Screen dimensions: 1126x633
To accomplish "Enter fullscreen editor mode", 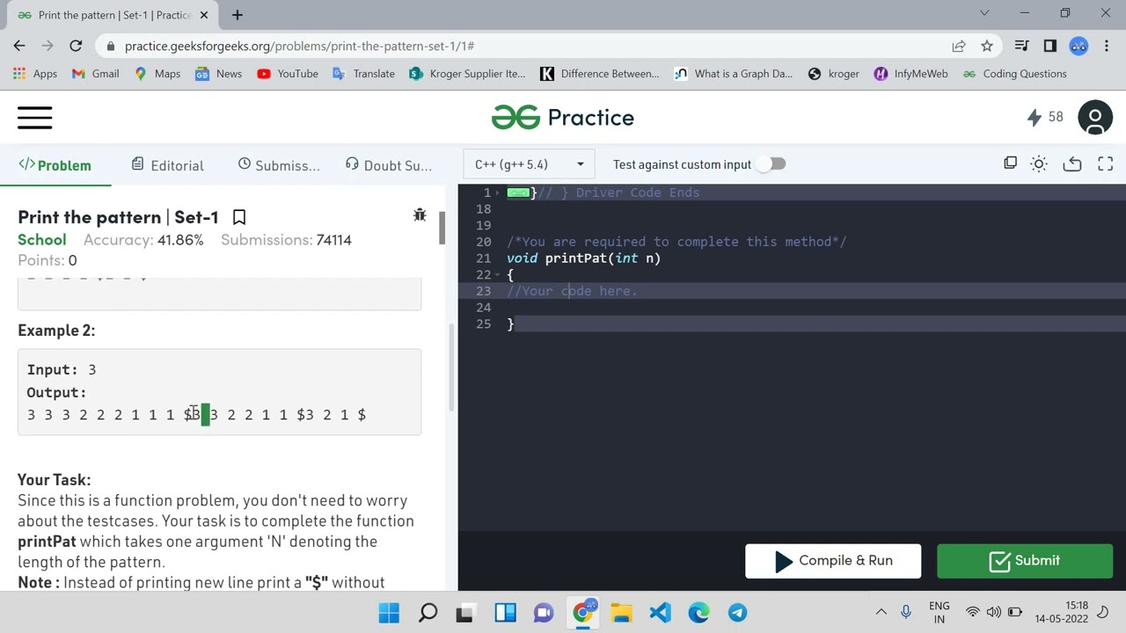I will point(1105,164).
